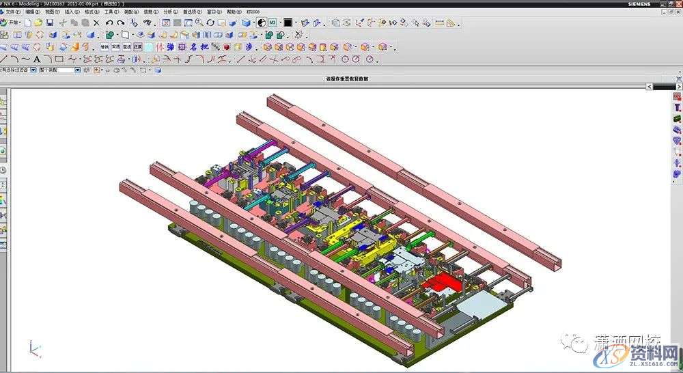The width and height of the screenshot is (683, 373).
Task: Click the Fit view icon
Action: pos(166,23)
